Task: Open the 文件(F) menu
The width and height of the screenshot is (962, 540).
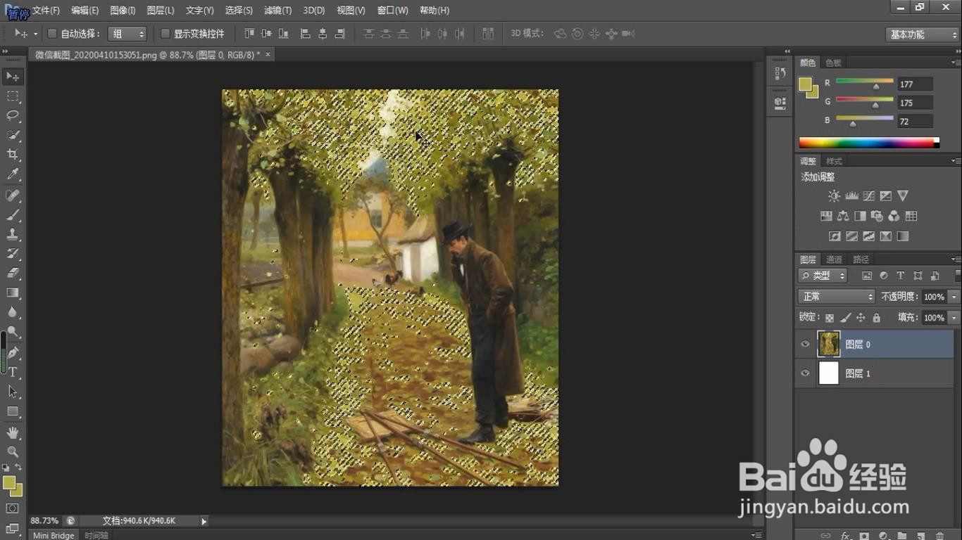Action: pos(46,10)
